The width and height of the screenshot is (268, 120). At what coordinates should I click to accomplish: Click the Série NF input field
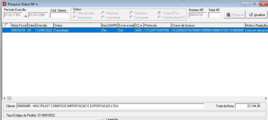215,15
